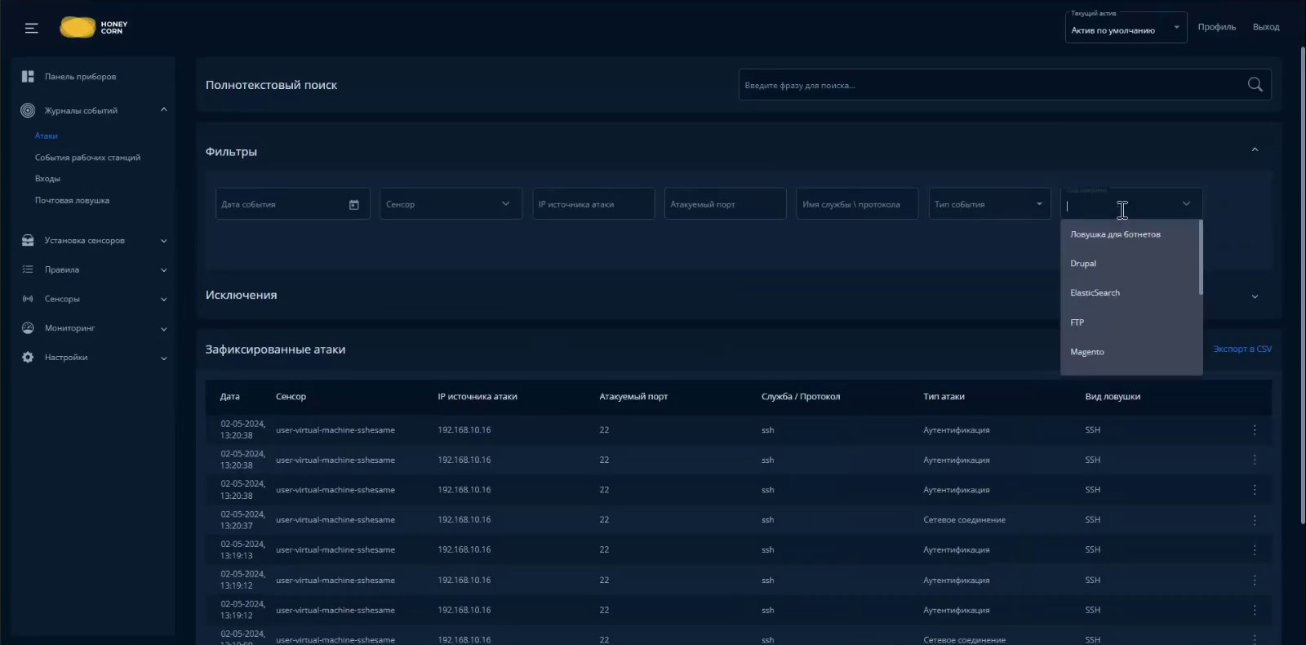This screenshot has height=645, width=1306.
Task: Click the Сенсоры signal icon
Action: (28, 299)
